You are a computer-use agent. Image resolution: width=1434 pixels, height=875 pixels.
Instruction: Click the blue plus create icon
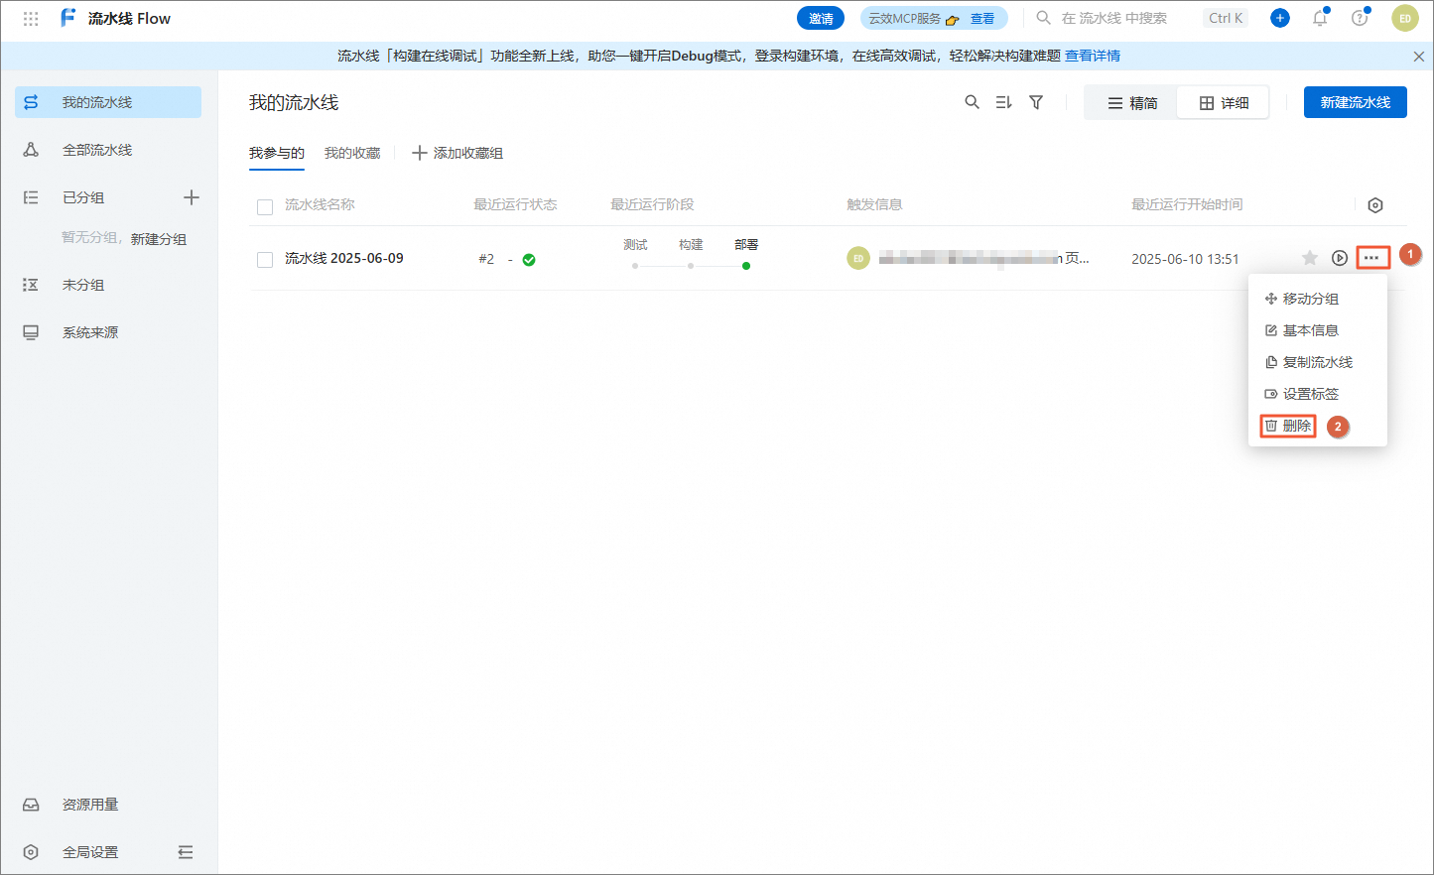[1280, 18]
